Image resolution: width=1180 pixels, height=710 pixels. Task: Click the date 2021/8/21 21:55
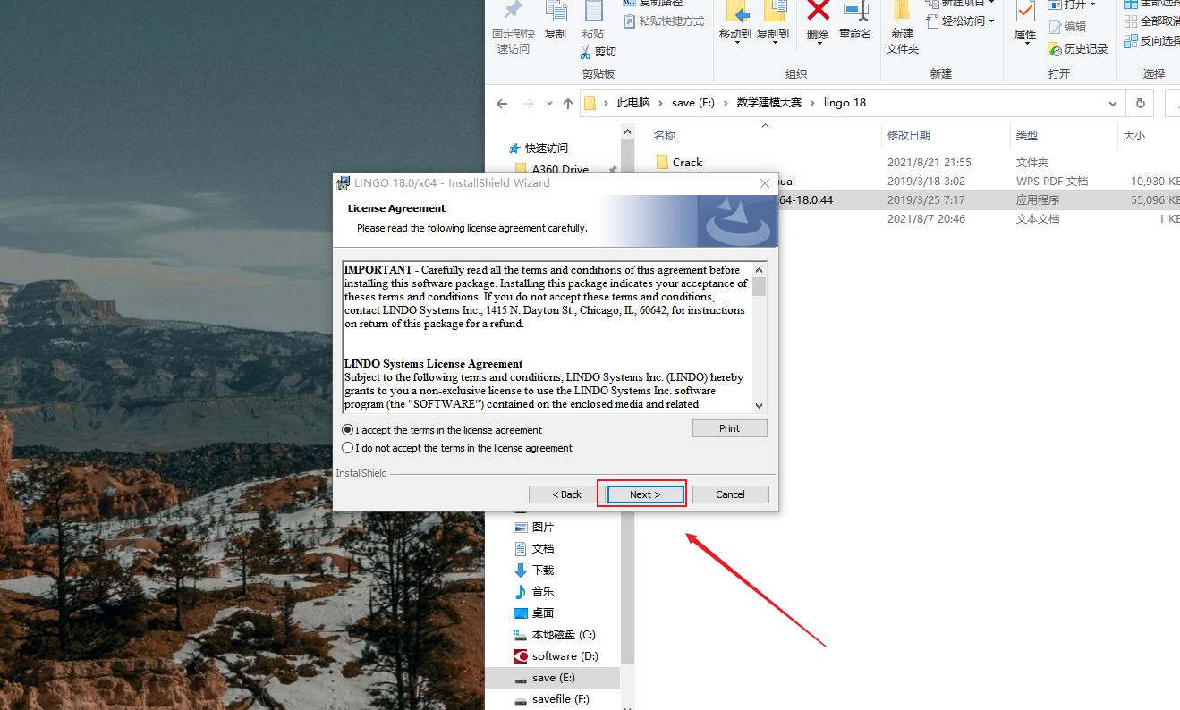[x=930, y=163]
